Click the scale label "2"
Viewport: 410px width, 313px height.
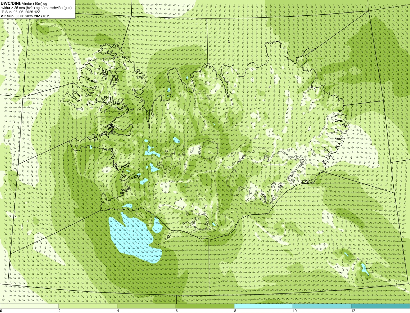[60, 311]
